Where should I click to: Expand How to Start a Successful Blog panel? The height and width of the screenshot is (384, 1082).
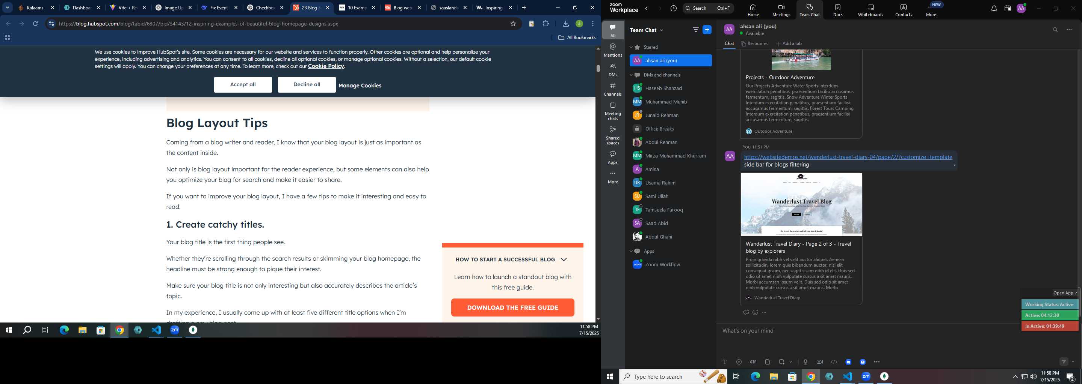point(564,259)
